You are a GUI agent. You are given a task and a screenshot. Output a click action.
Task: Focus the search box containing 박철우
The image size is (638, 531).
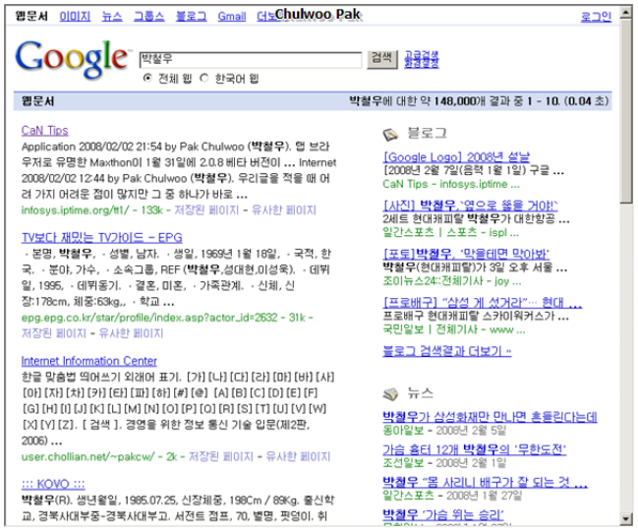(x=251, y=60)
